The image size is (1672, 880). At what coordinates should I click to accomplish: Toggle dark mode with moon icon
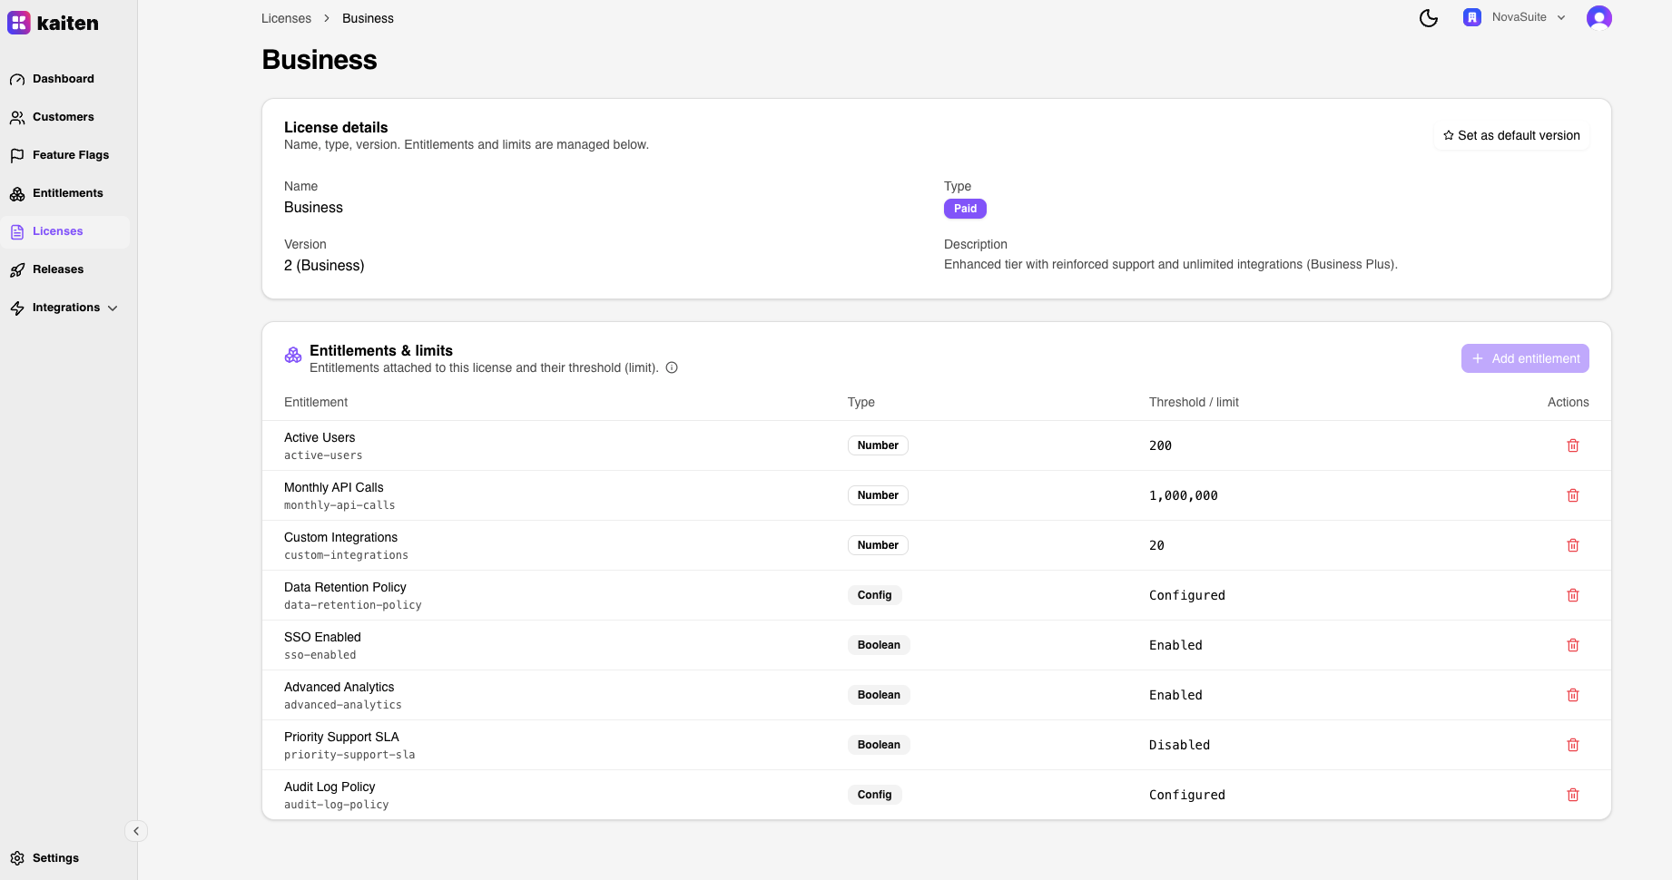click(1428, 18)
